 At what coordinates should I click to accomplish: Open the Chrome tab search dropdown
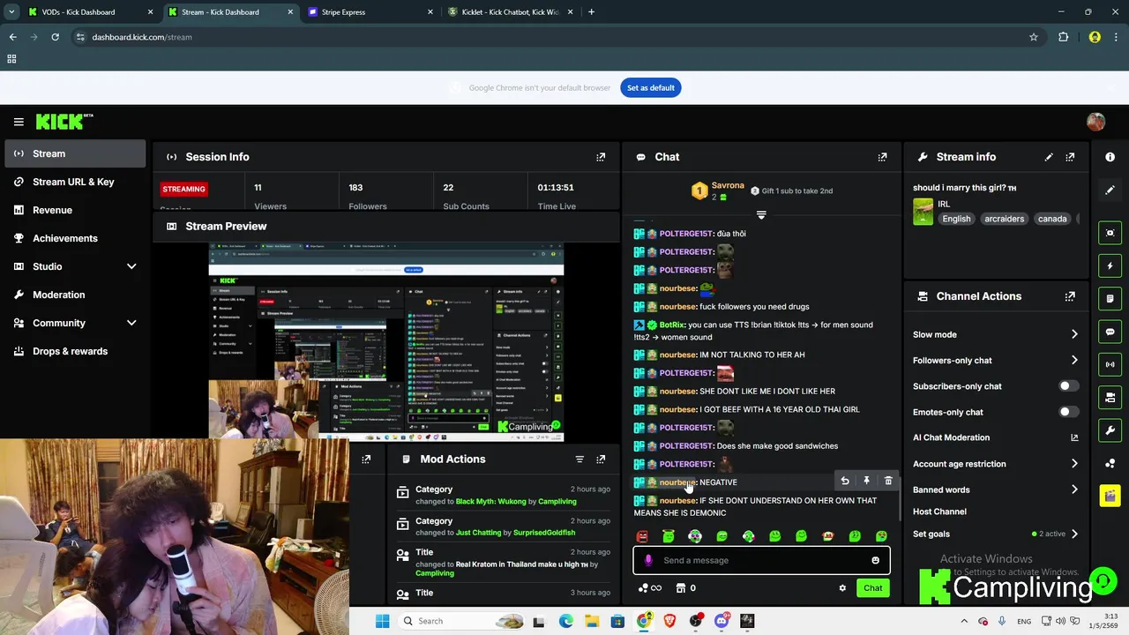click(11, 12)
